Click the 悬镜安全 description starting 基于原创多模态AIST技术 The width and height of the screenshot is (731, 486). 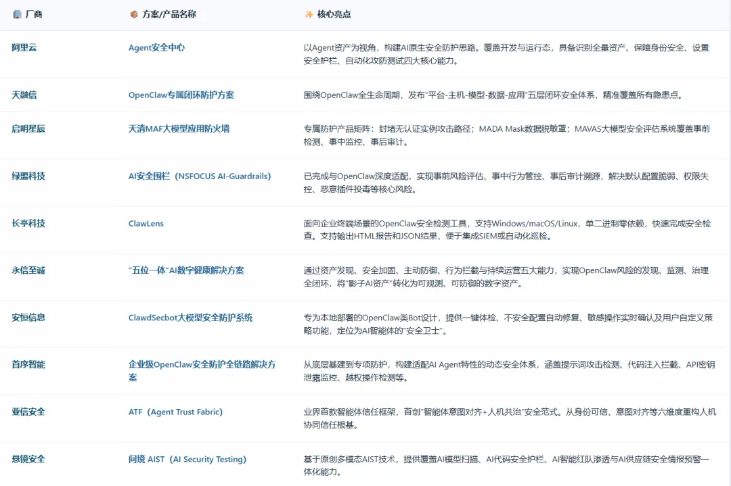pos(507,466)
